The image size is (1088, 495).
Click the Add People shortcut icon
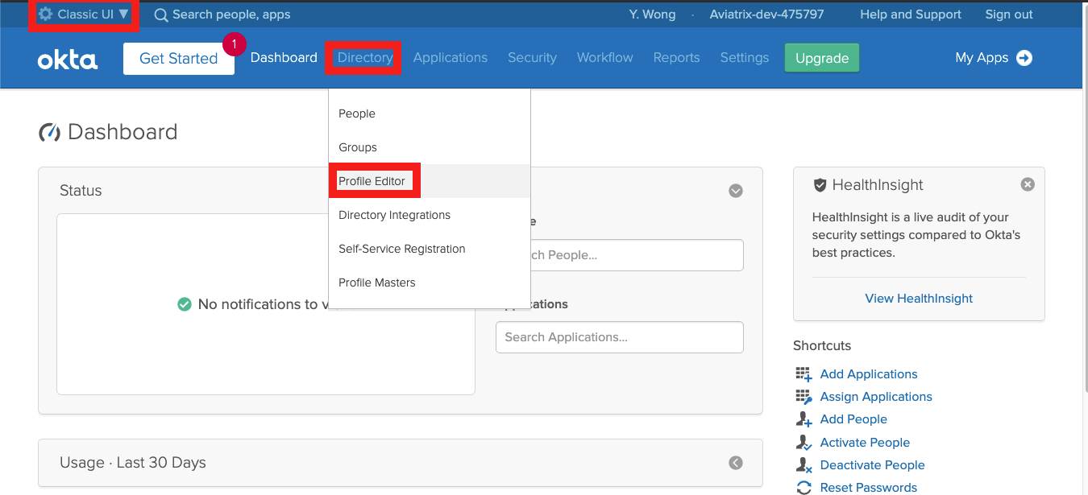803,419
